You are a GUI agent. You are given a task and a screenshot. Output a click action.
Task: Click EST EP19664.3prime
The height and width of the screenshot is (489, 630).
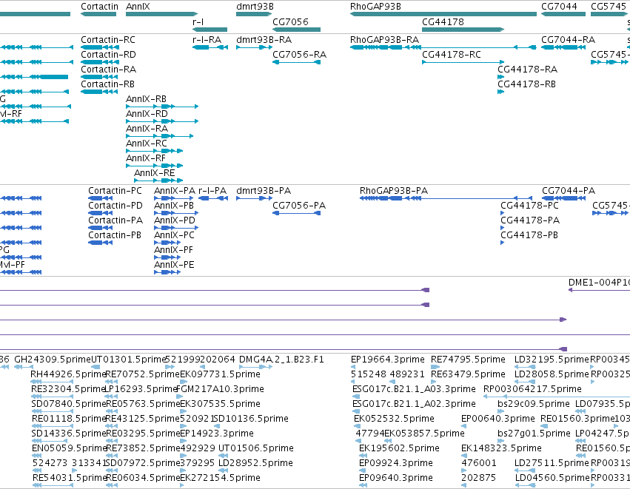pyautogui.click(x=353, y=367)
